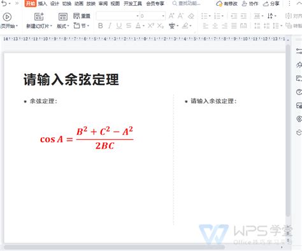Toggle italic formatting
The height and width of the screenshot is (251, 302).
pyautogui.click(x=110, y=26)
